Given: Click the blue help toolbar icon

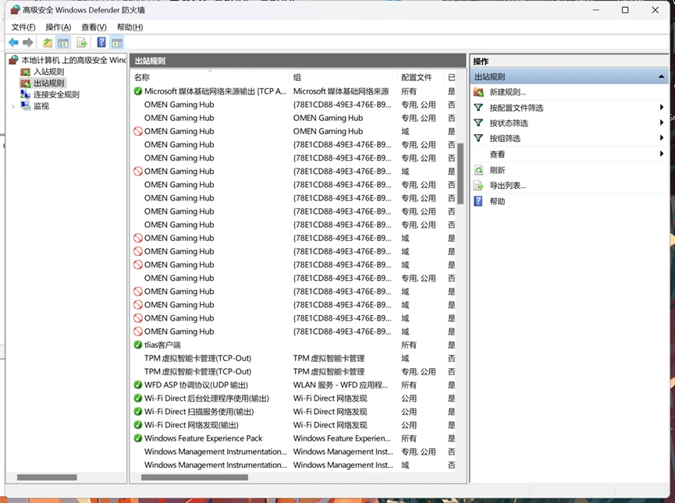Looking at the screenshot, I should pos(101,42).
